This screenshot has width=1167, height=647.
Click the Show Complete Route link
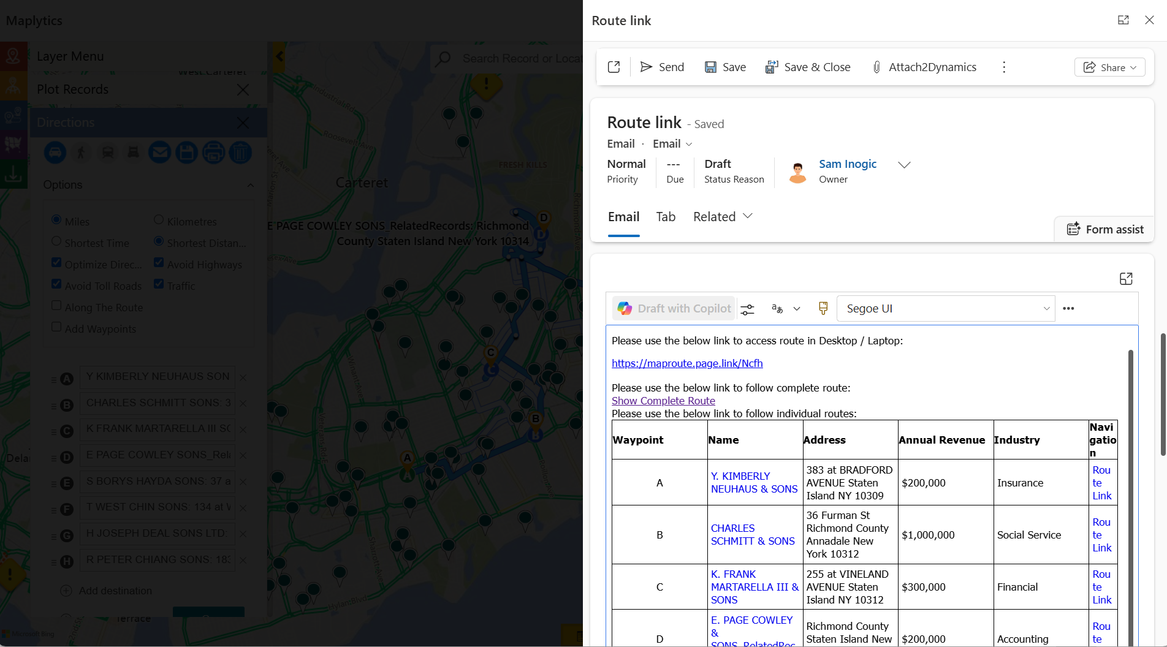point(663,401)
